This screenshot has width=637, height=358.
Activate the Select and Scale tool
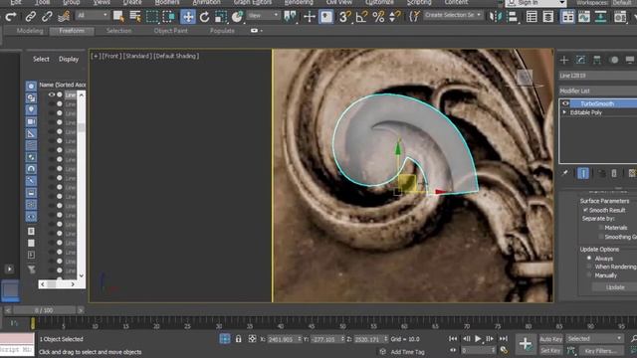pyautogui.click(x=221, y=17)
